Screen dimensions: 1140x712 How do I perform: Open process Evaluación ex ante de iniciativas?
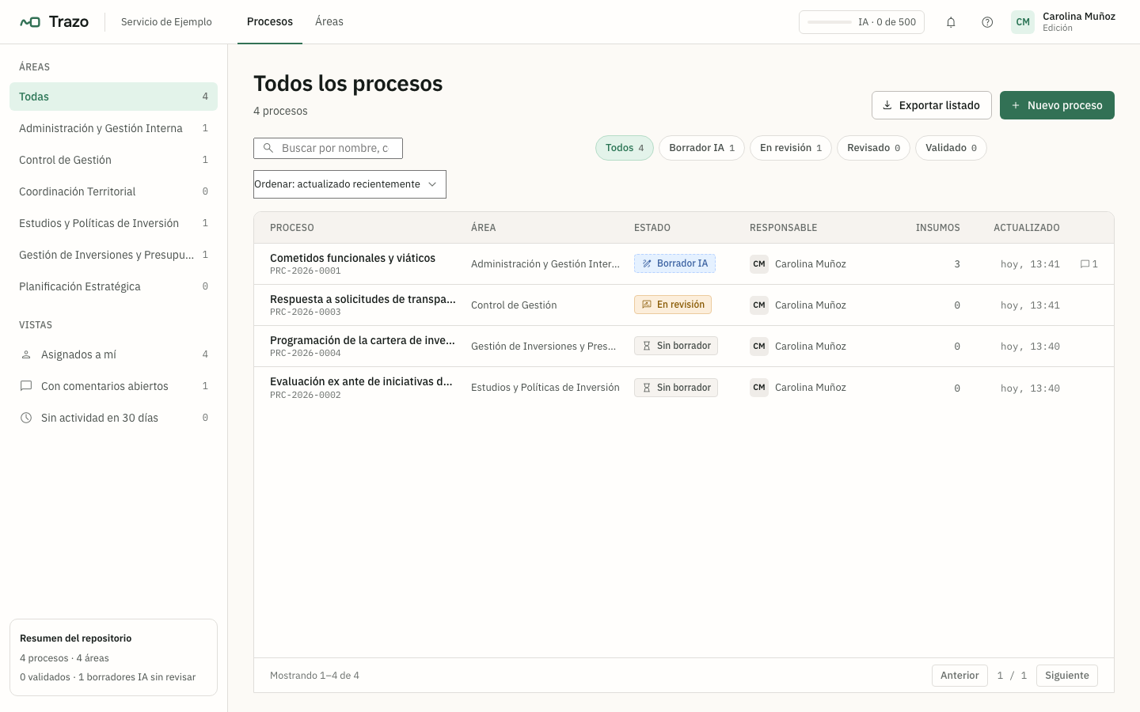(x=361, y=381)
